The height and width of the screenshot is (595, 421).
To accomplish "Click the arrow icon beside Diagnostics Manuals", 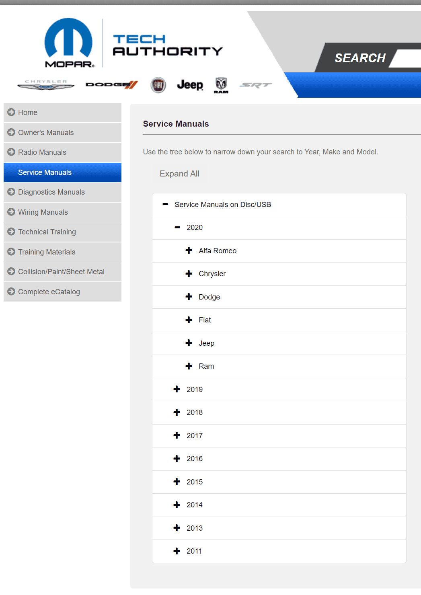I will coord(11,192).
